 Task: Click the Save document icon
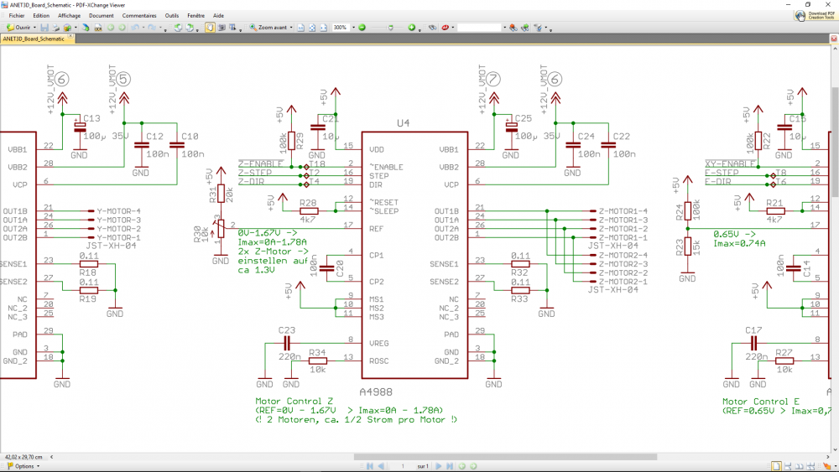[x=44, y=28]
